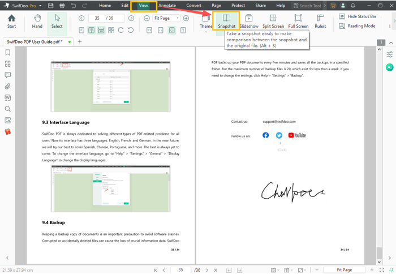Open the Bookmarks sidebar panel

coord(8,53)
